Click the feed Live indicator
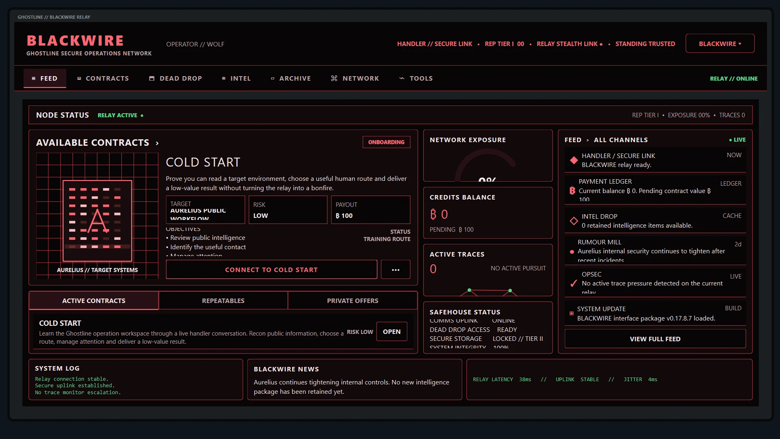The height and width of the screenshot is (439, 780). tap(737, 140)
